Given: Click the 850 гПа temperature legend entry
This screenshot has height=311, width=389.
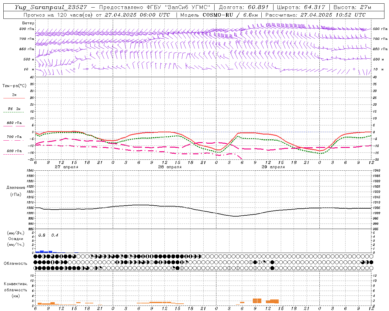Looking at the screenshot, I should pos(14,123).
